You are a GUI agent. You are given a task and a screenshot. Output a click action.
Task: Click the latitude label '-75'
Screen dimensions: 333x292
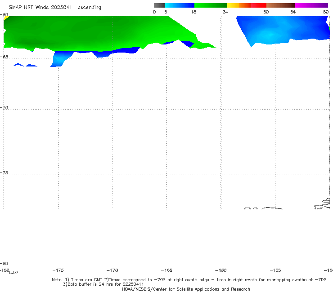4,173
